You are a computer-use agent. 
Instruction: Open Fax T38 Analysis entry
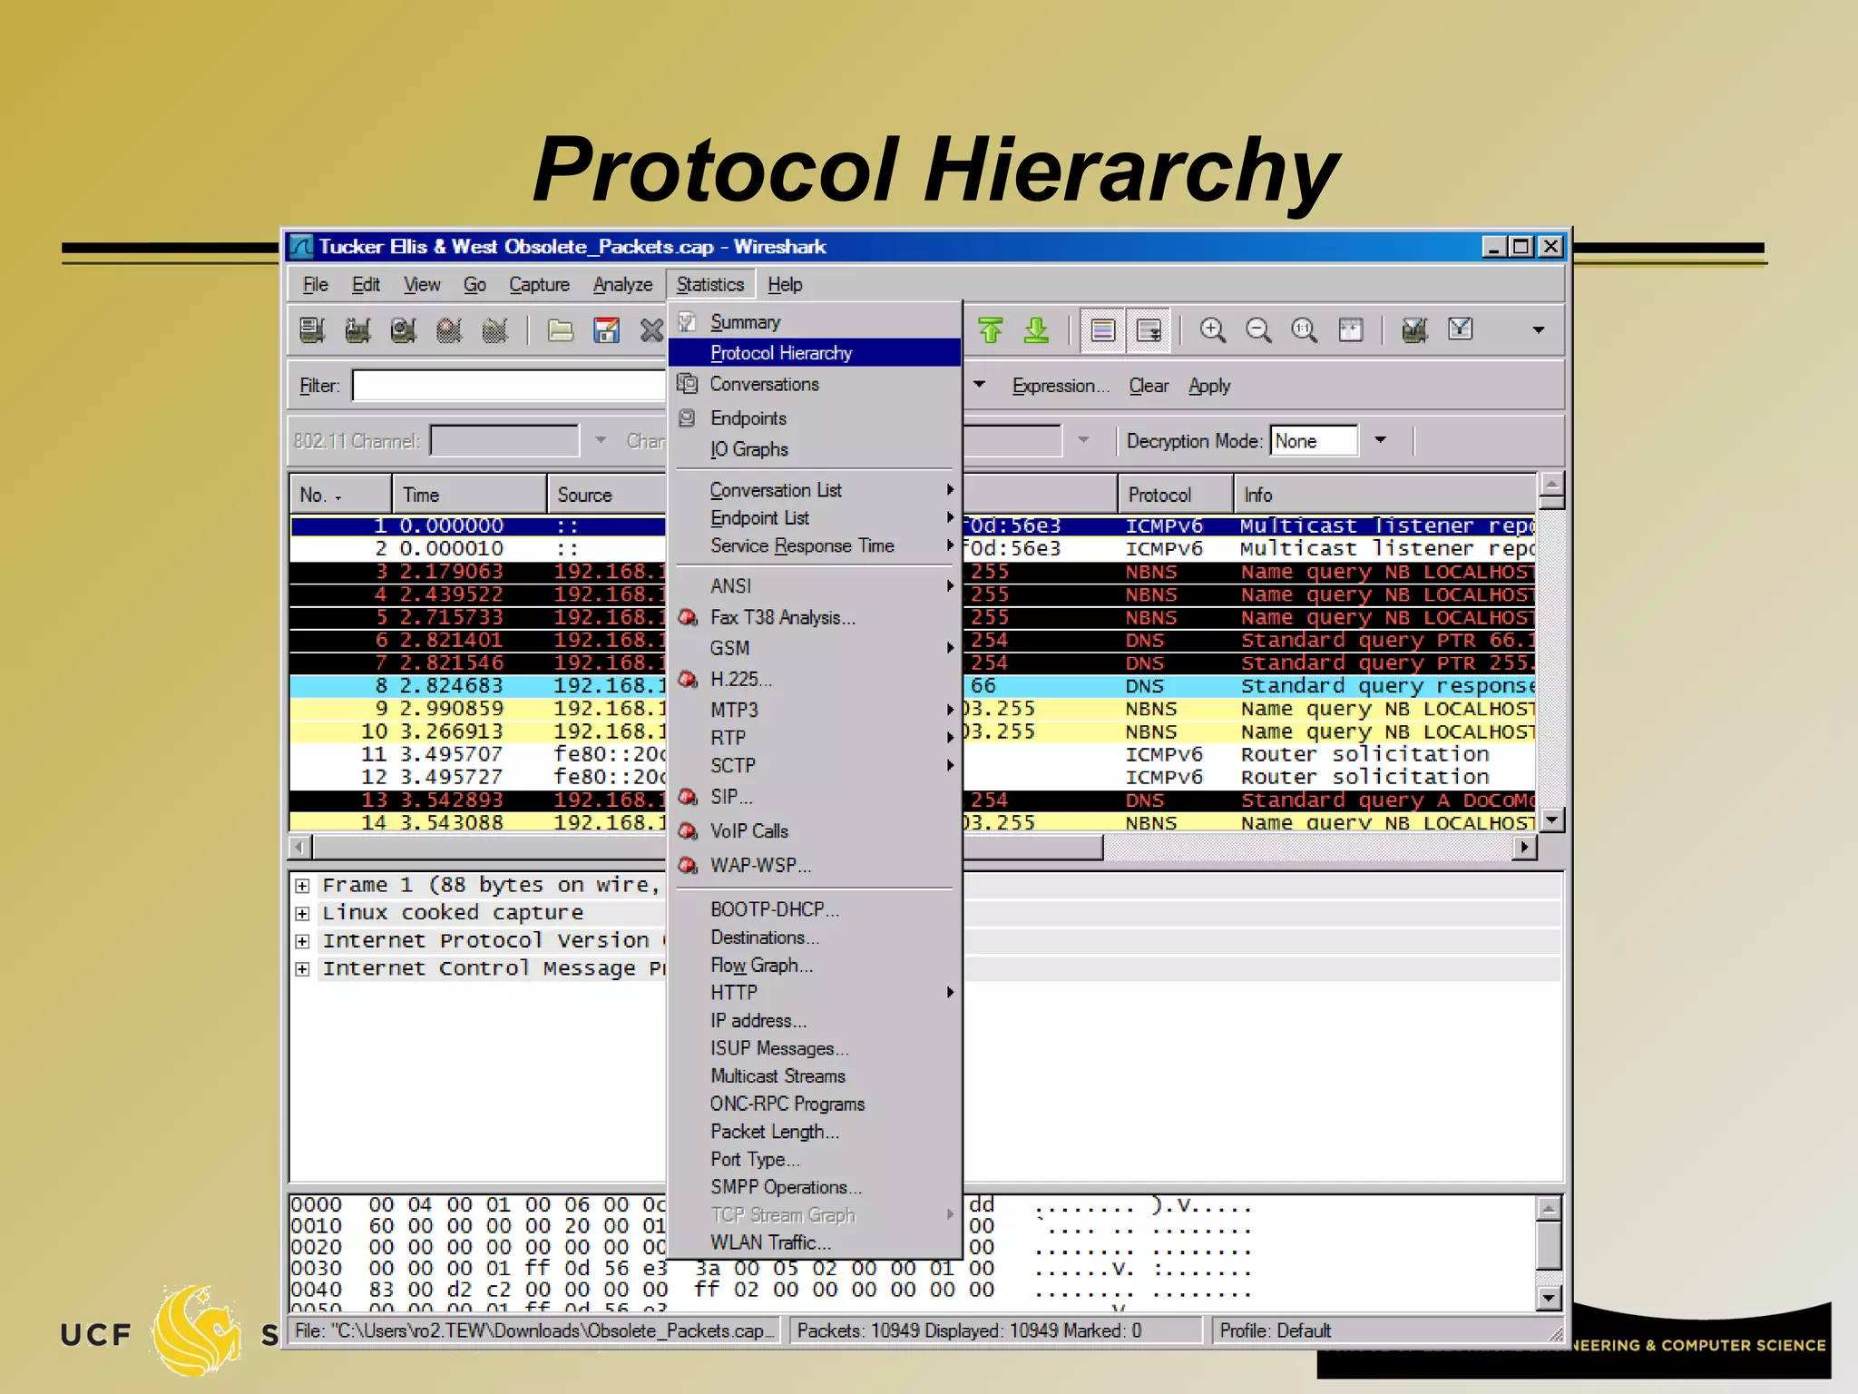coord(815,617)
